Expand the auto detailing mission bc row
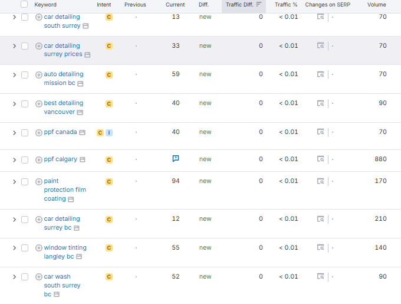The width and height of the screenshot is (401, 304). pyautogui.click(x=14, y=75)
